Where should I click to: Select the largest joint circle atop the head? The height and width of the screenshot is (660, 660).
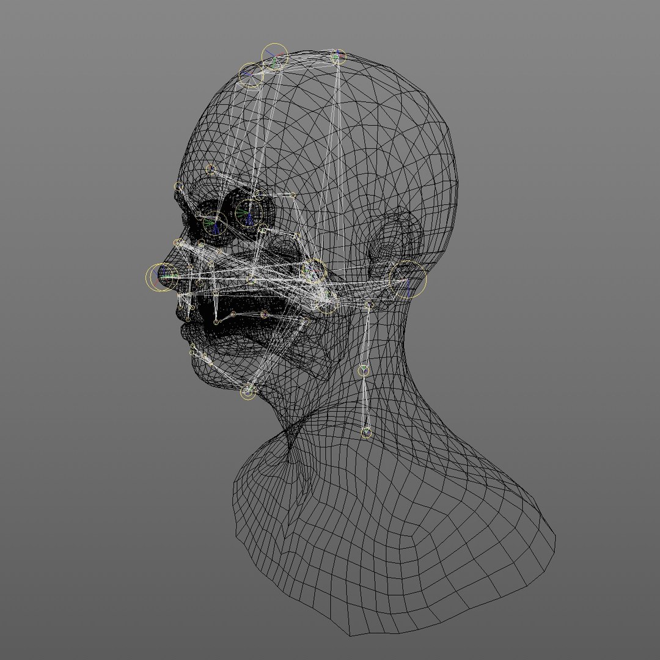(x=275, y=57)
